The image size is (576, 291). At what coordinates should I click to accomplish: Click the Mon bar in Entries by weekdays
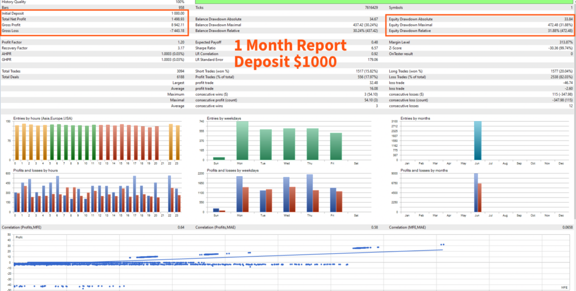pos(242,141)
